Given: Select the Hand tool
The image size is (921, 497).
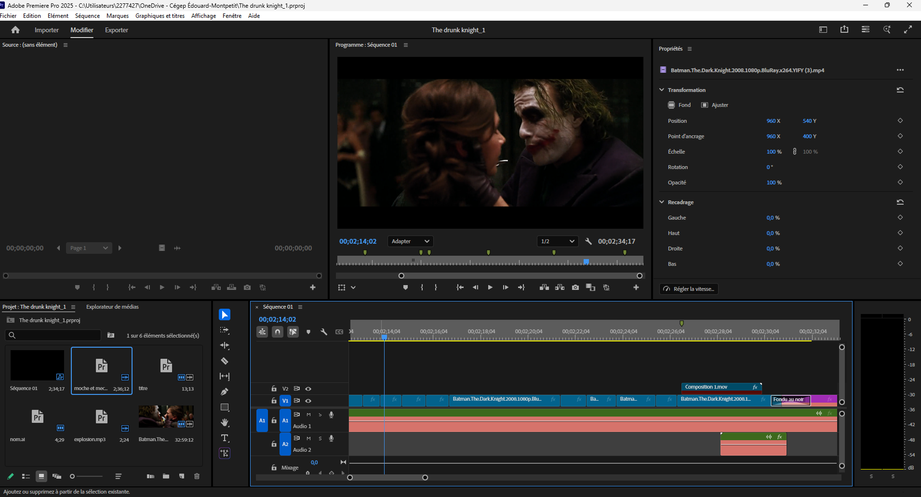Looking at the screenshot, I should [225, 423].
